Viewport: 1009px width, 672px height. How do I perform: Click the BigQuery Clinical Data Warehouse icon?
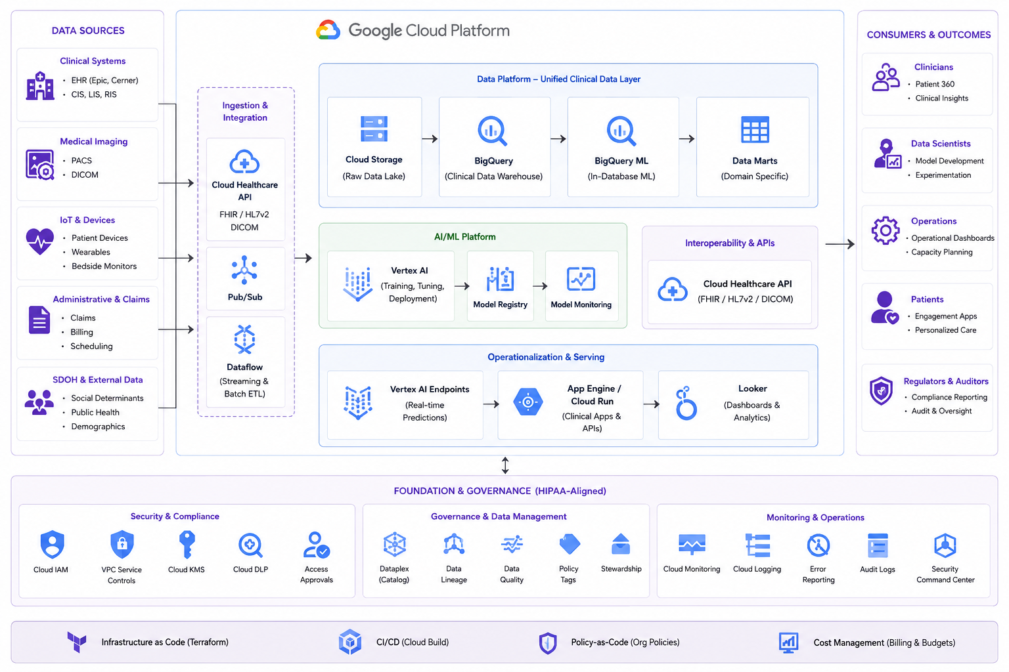(492, 131)
